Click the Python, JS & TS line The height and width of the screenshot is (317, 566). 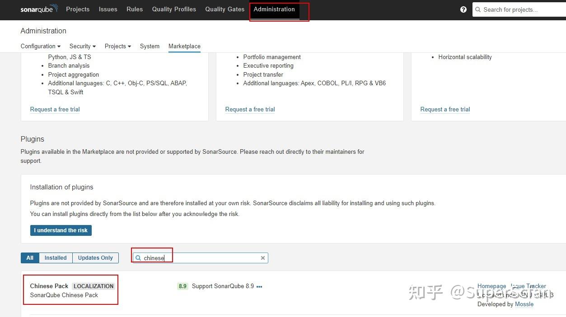70,57
